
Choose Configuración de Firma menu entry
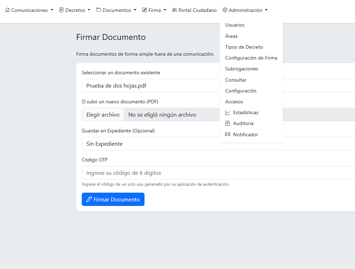pyautogui.click(x=251, y=58)
